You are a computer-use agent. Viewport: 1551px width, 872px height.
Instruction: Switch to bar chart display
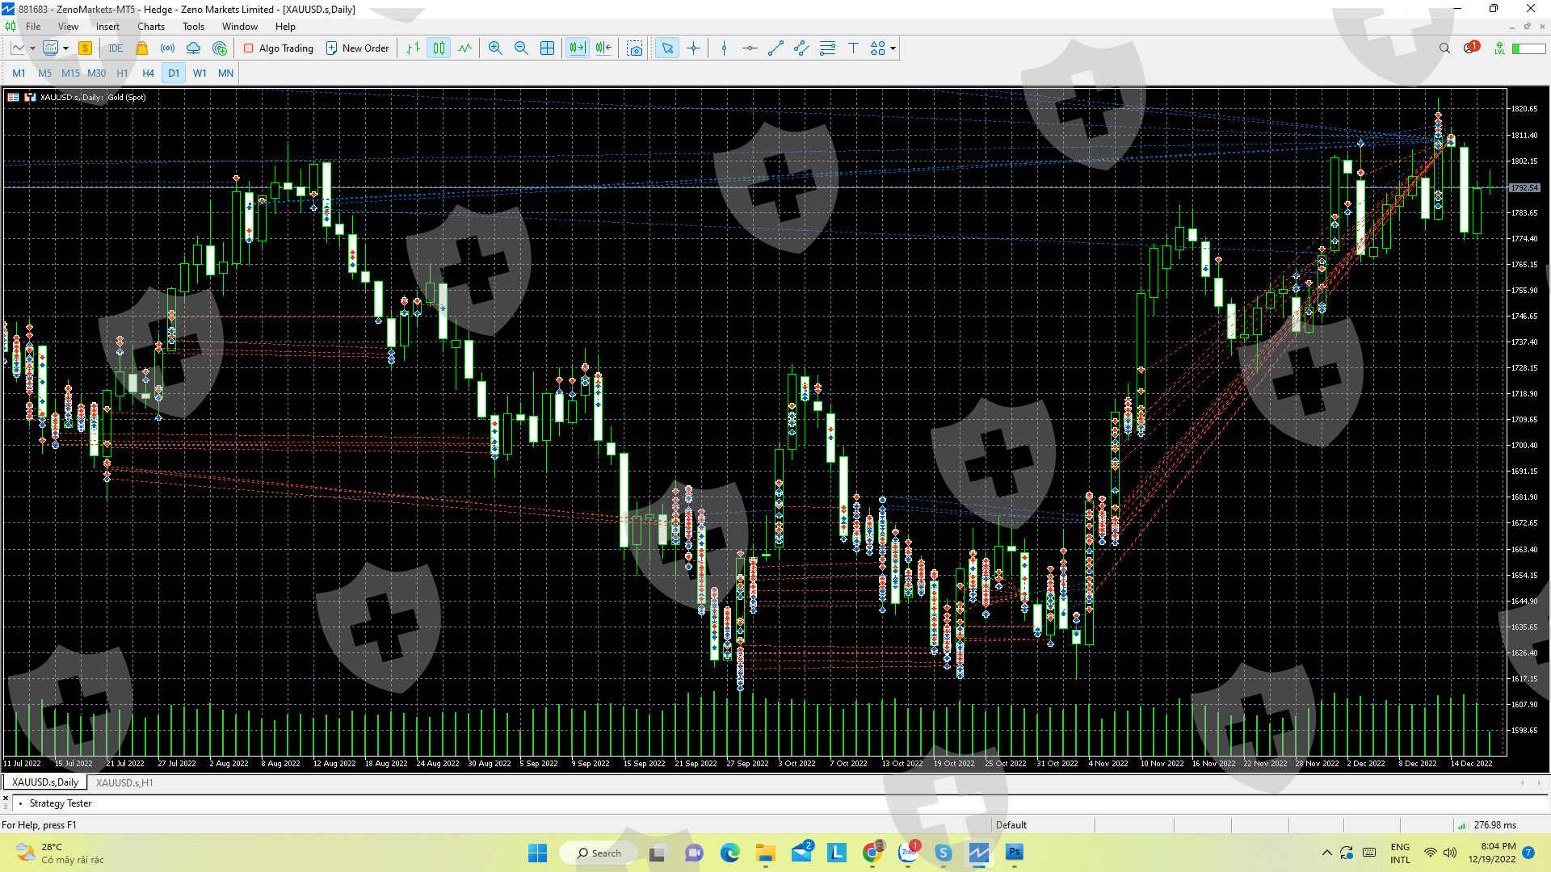pyautogui.click(x=413, y=48)
